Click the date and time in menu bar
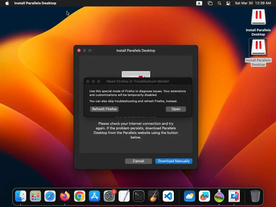The width and height of the screenshot is (276, 207). click(253, 3)
